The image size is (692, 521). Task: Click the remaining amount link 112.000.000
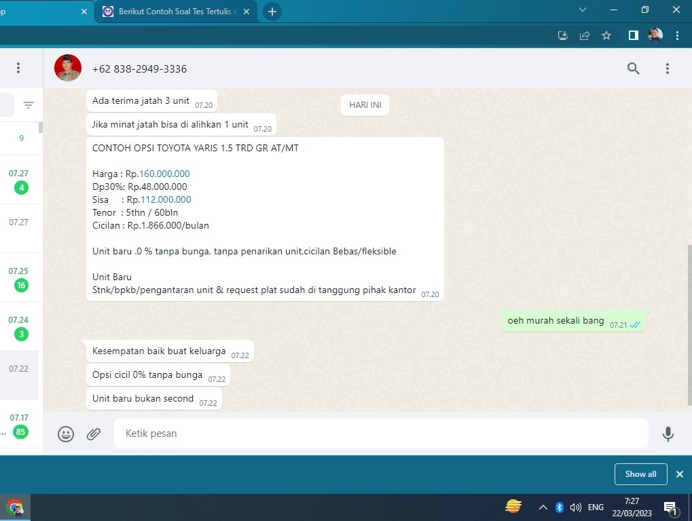point(166,199)
